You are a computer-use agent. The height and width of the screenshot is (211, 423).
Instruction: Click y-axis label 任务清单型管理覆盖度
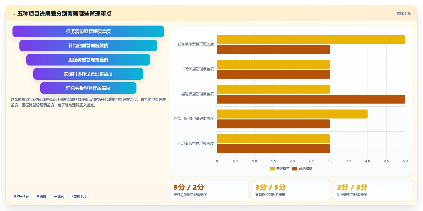(x=196, y=44)
